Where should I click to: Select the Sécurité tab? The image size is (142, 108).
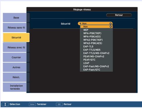click(16, 38)
